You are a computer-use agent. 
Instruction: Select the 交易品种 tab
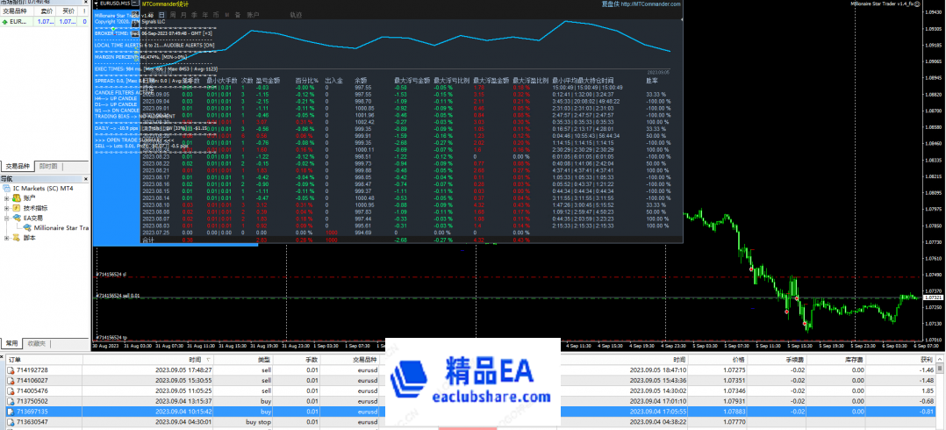pos(17,165)
